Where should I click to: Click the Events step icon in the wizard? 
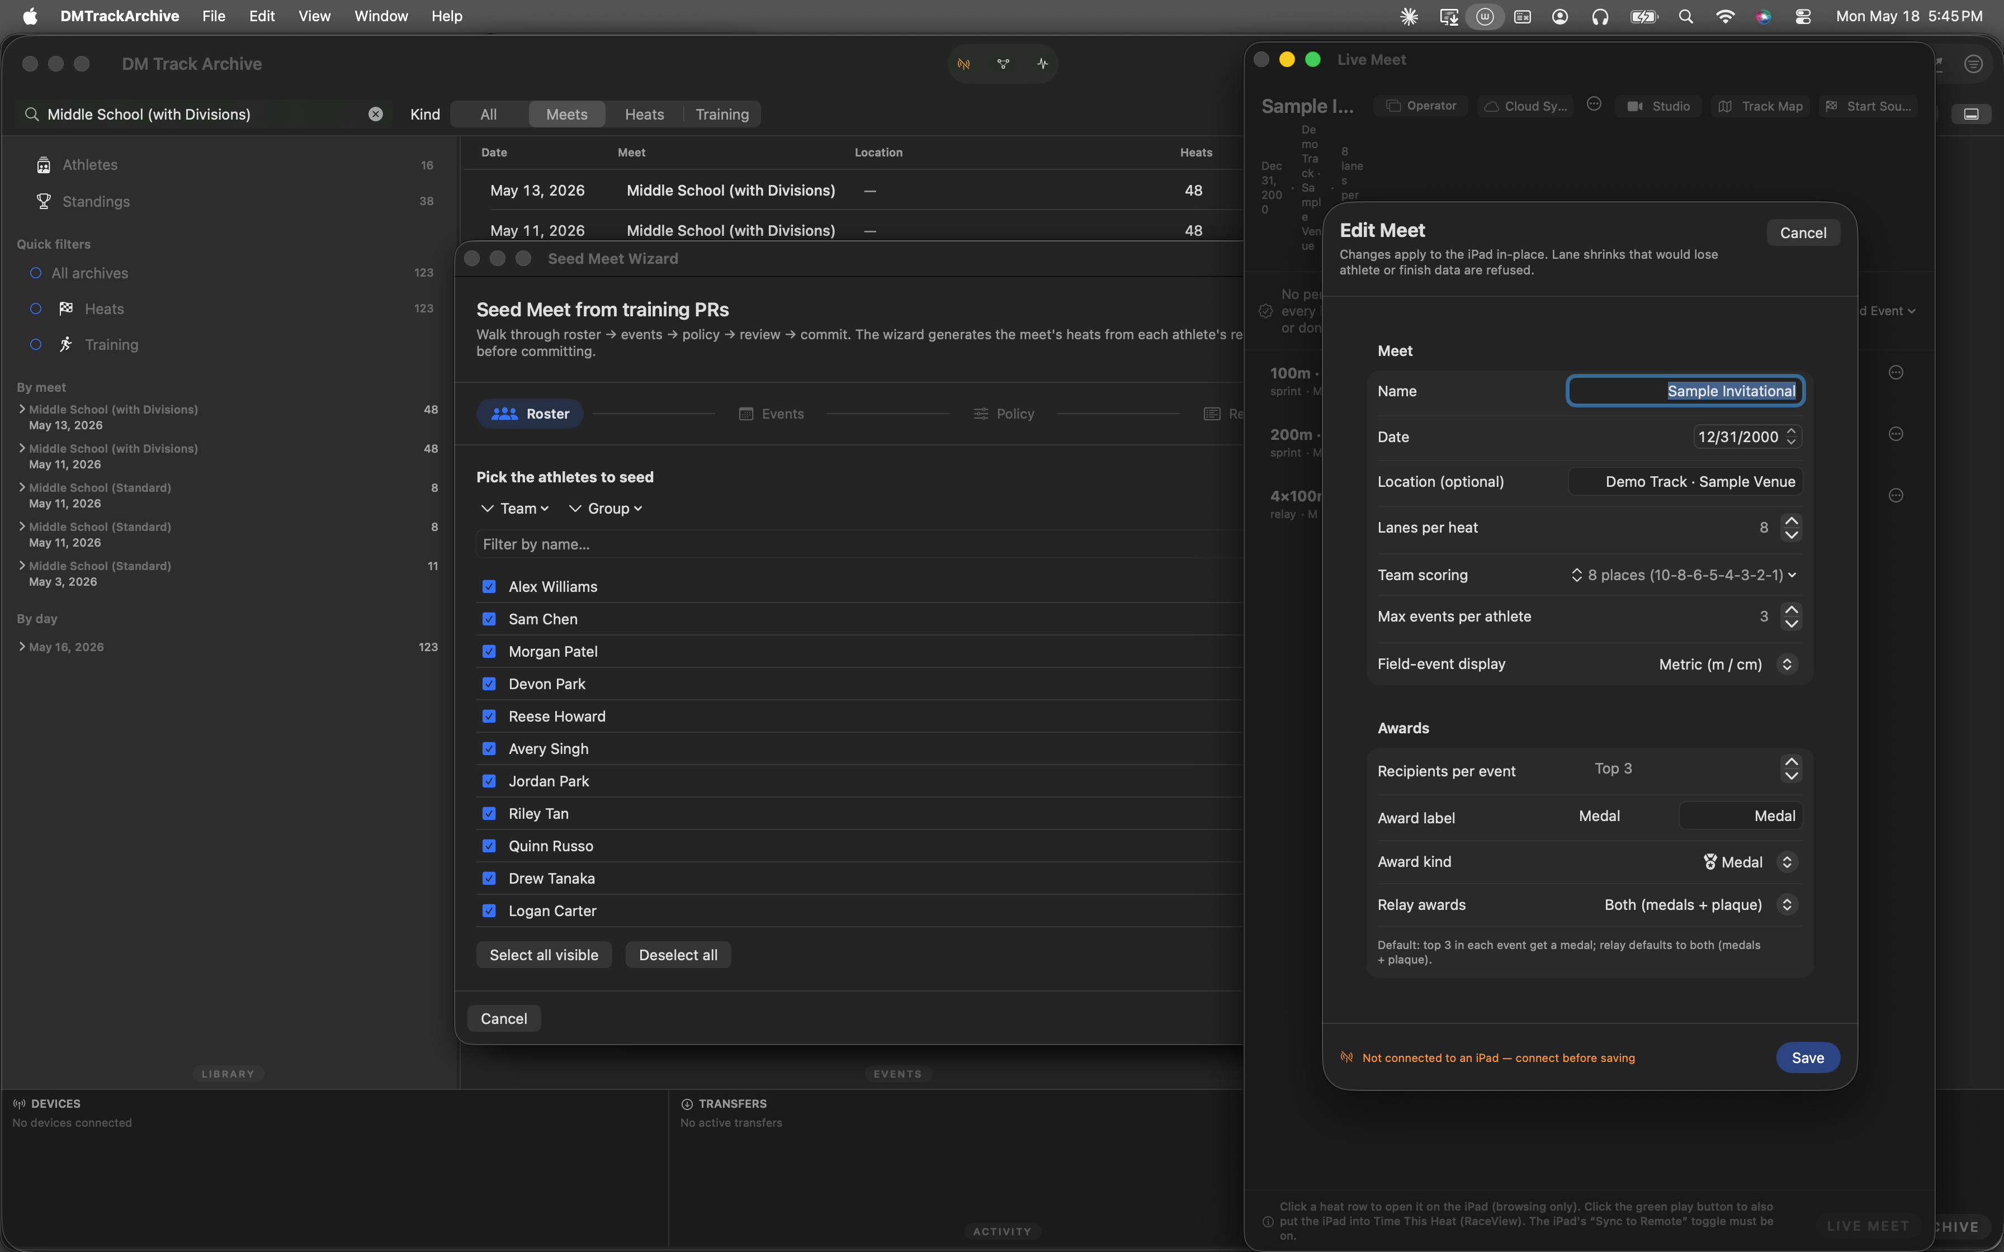[x=745, y=414]
